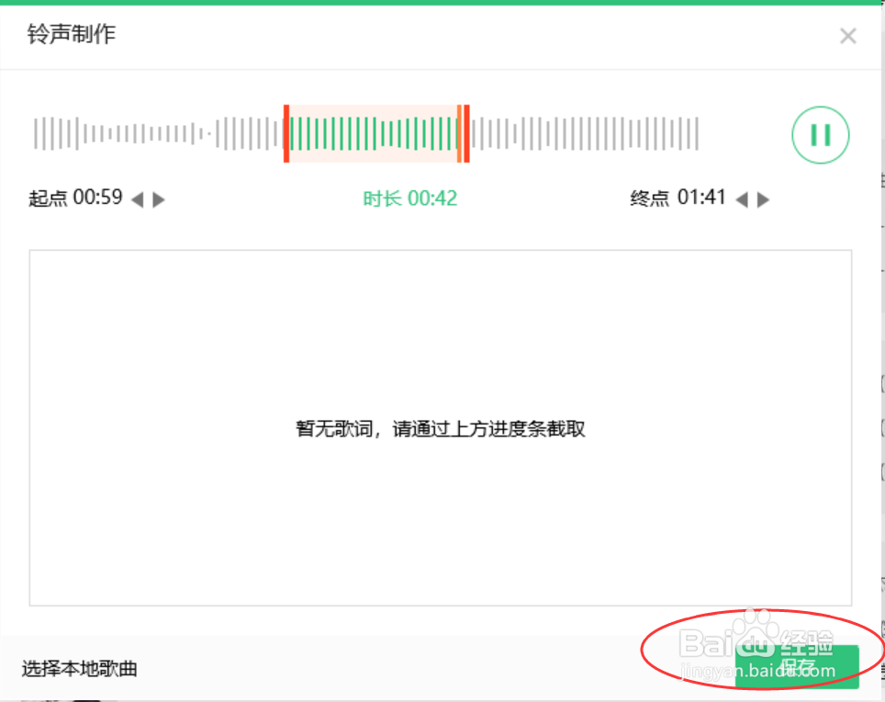Pause the ringtone preview playback

820,135
